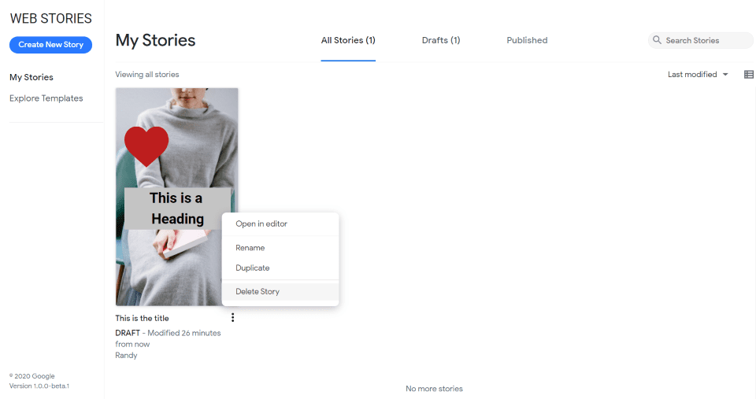This screenshot has height=399, width=756.
Task: Focus the Search Stories field
Action: point(701,40)
